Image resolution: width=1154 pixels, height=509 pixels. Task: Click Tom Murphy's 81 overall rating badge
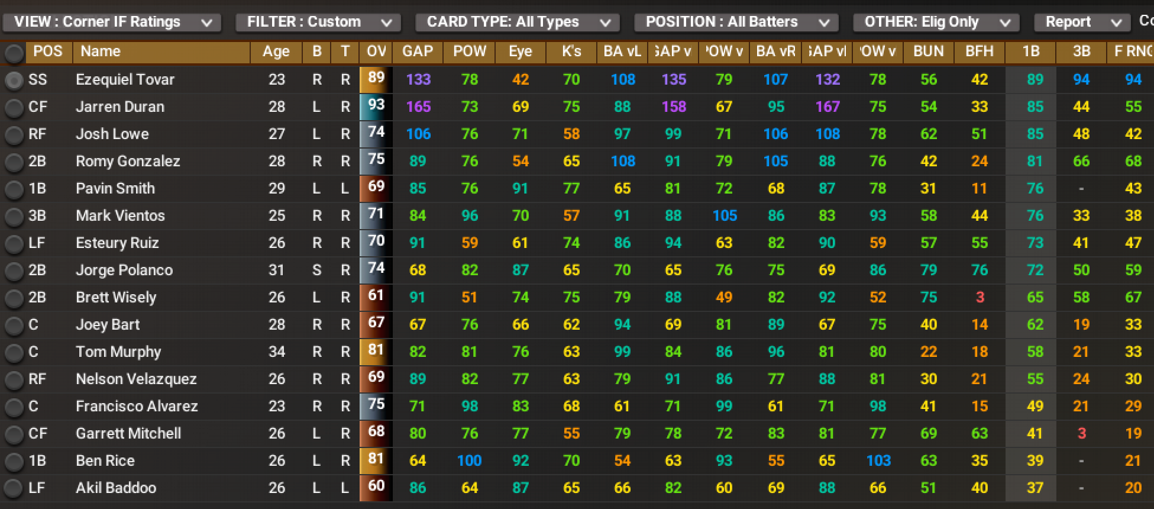click(x=376, y=352)
